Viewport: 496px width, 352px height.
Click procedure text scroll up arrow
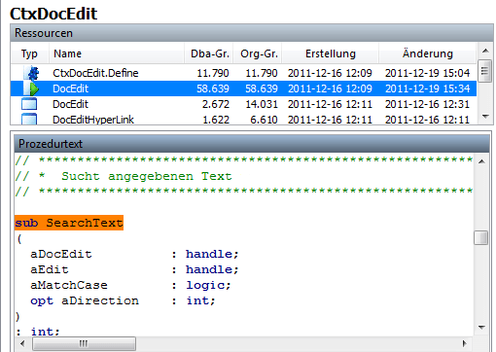[481, 161]
